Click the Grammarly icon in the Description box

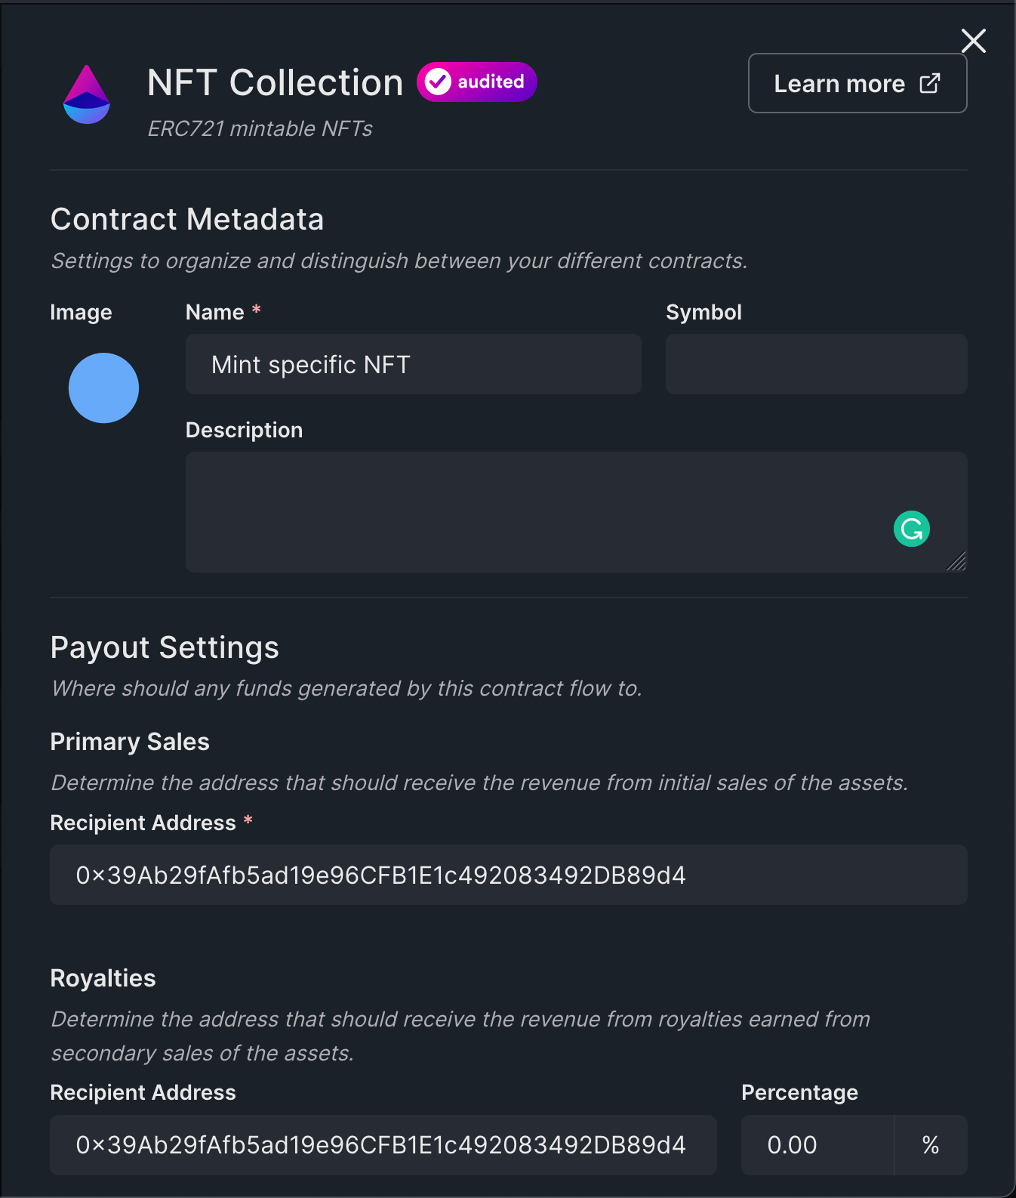coord(911,529)
